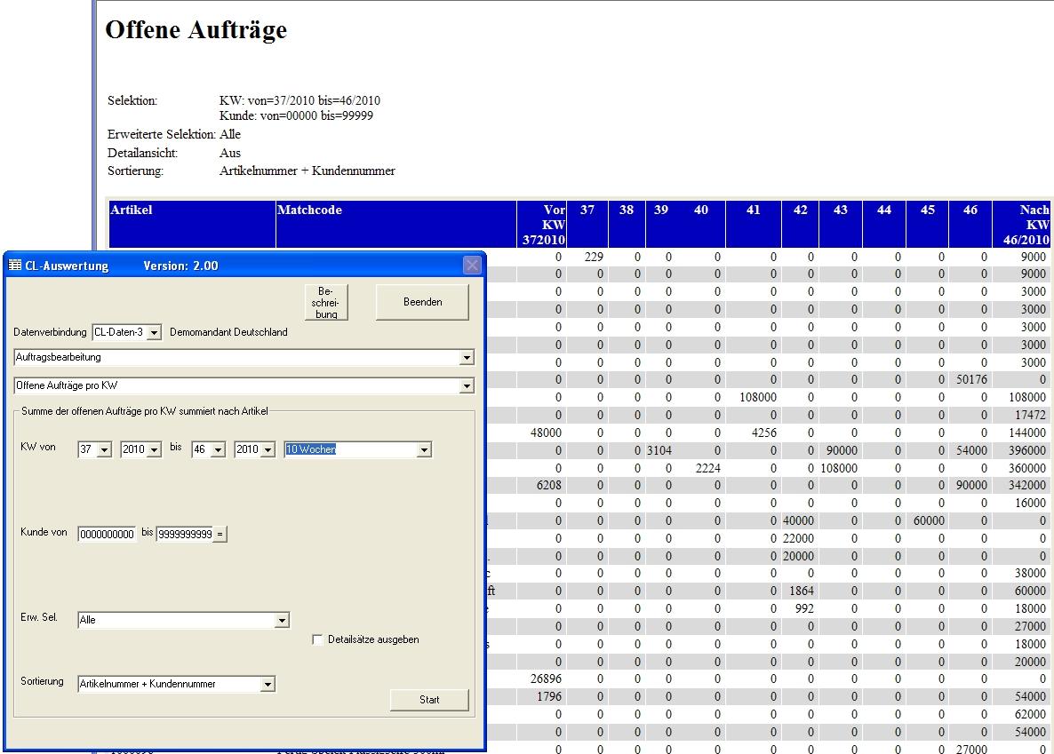Image resolution: width=1054 pixels, height=754 pixels.
Task: Click the value 3104 in column 39
Action: (x=659, y=450)
